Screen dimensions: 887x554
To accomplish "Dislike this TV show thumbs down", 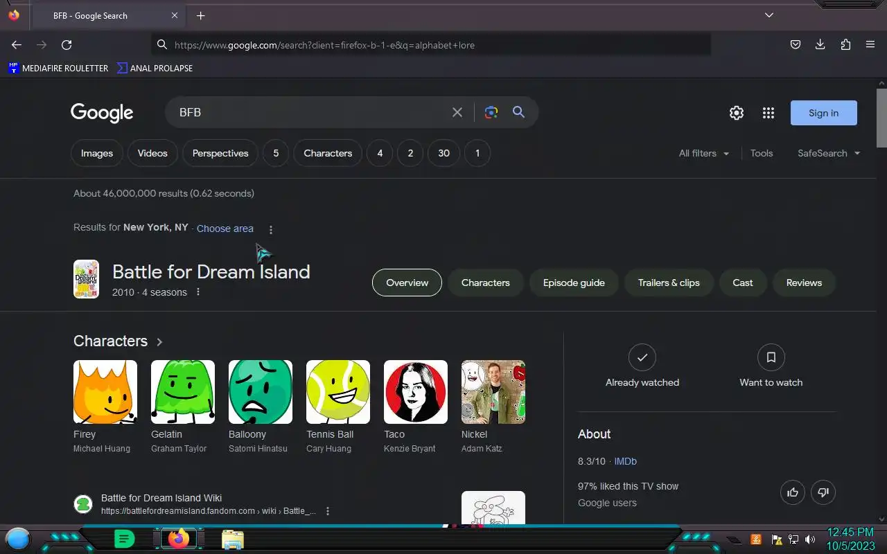I will click(823, 492).
